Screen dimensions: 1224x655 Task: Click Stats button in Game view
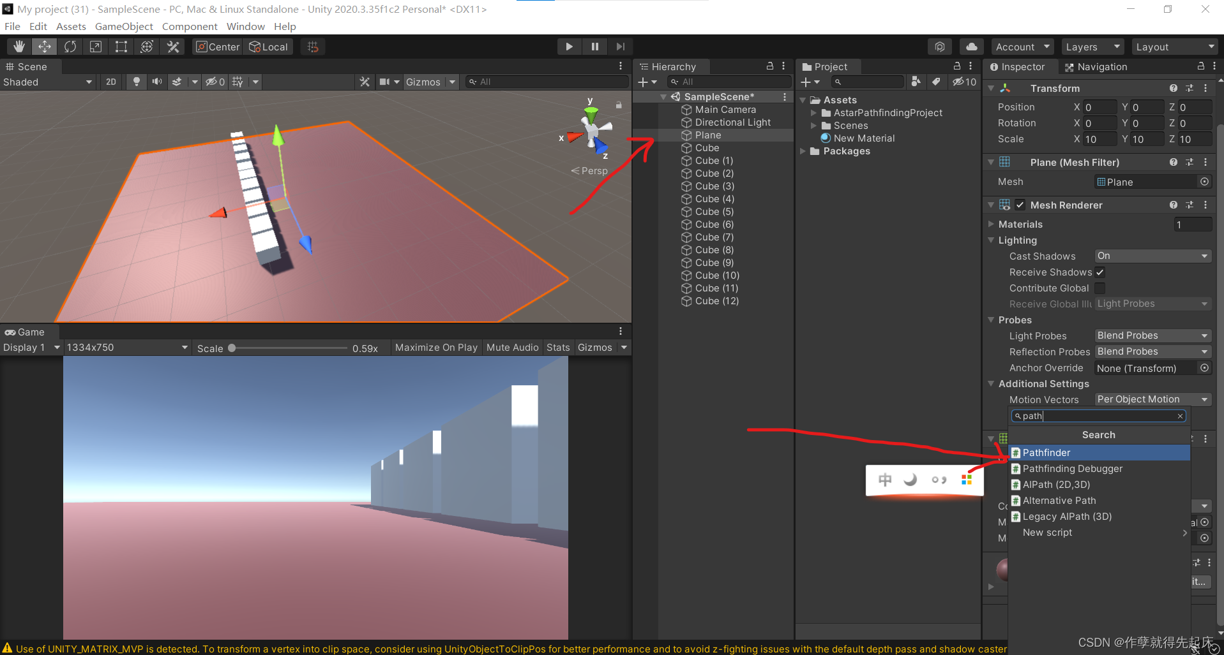558,348
